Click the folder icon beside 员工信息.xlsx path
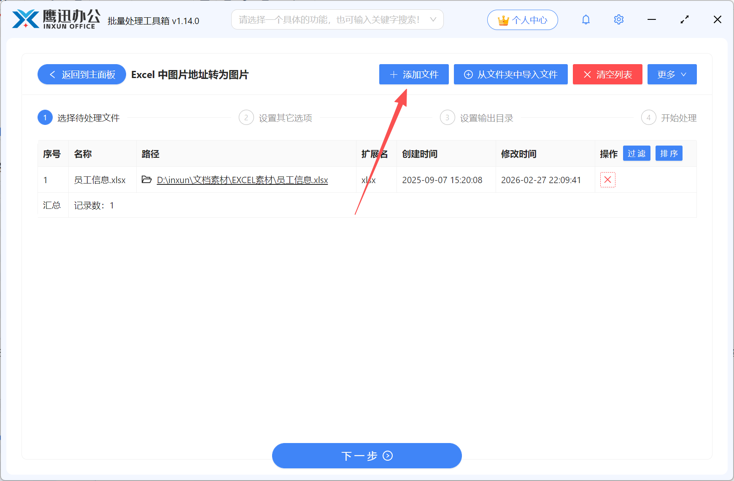The height and width of the screenshot is (481, 734). tap(146, 180)
